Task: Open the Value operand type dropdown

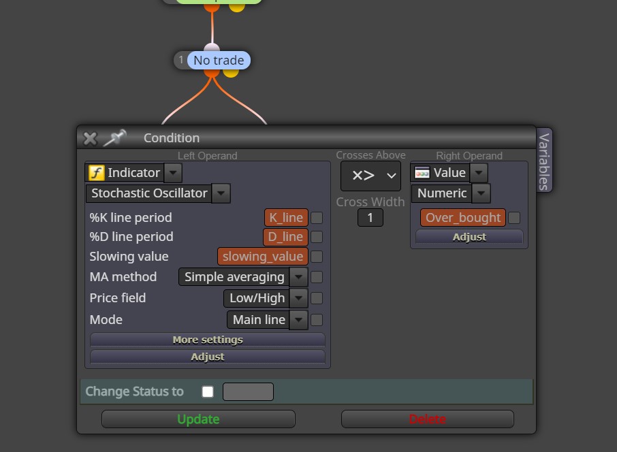Action: (x=479, y=173)
